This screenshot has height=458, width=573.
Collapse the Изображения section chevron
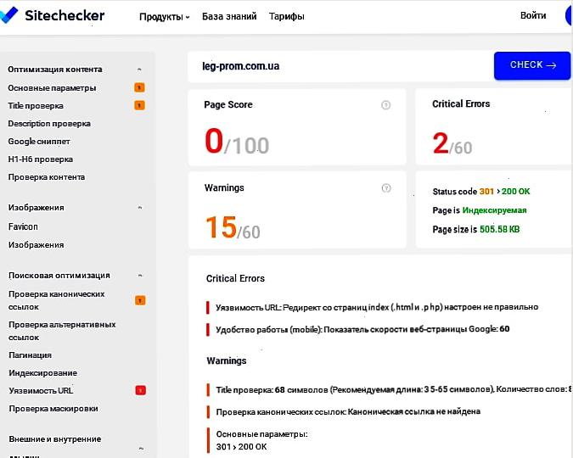point(139,208)
